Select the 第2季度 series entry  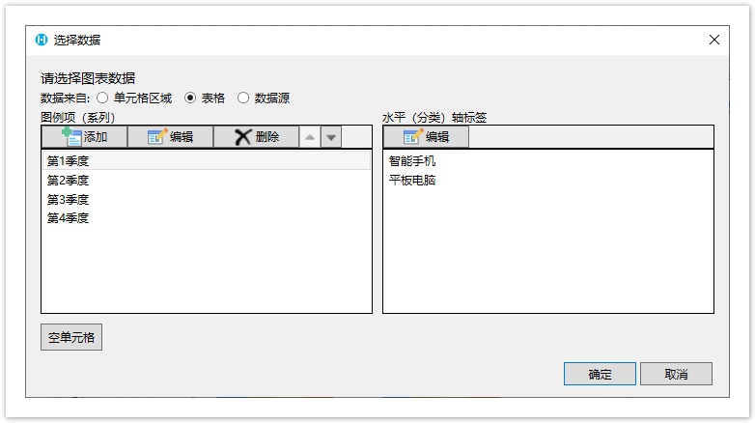[69, 180]
